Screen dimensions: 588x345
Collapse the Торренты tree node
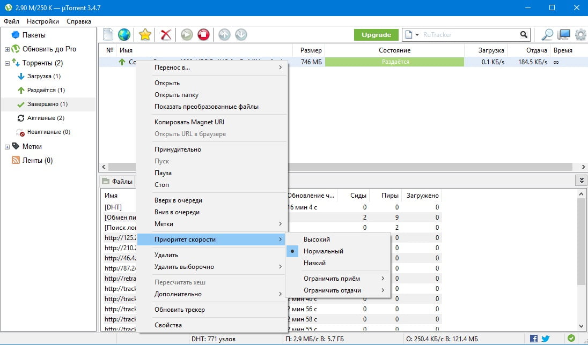click(x=7, y=63)
